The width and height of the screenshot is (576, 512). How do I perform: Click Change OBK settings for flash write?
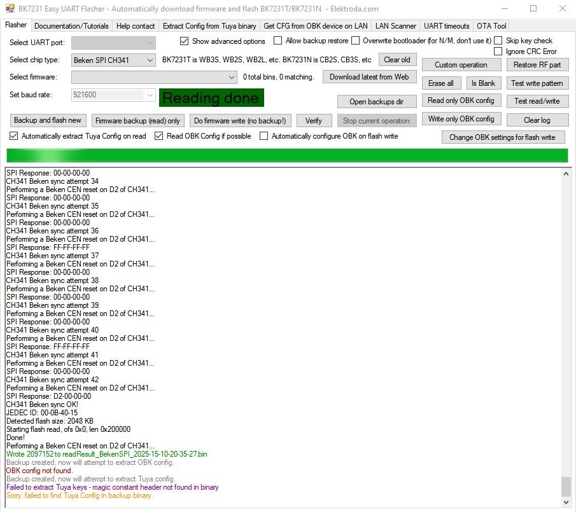(502, 137)
